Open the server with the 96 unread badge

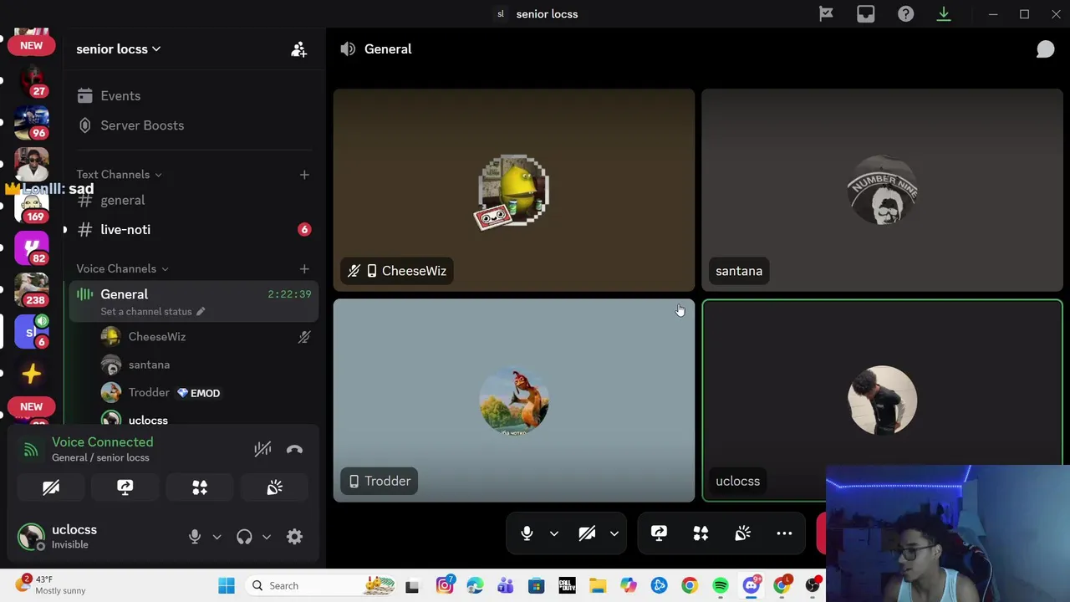(32, 122)
